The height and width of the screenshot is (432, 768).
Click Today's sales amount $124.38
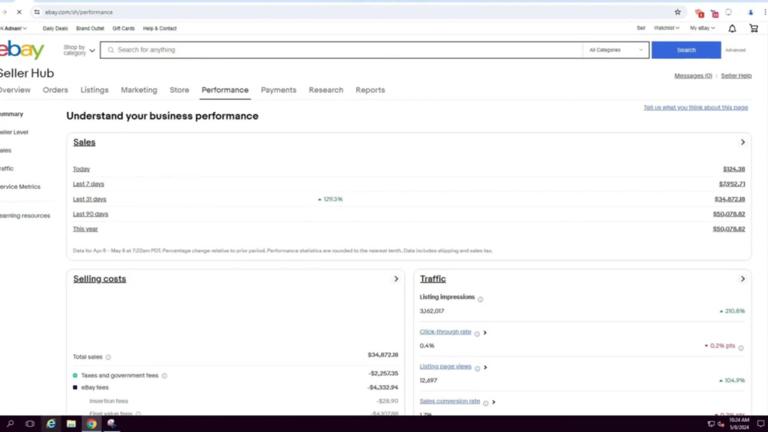coord(733,170)
